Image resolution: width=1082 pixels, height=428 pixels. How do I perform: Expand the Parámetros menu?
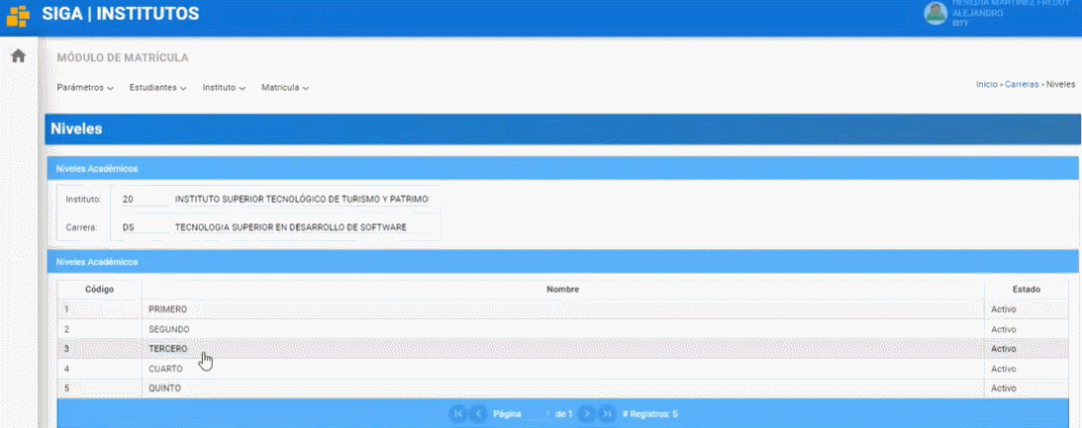pyautogui.click(x=85, y=88)
